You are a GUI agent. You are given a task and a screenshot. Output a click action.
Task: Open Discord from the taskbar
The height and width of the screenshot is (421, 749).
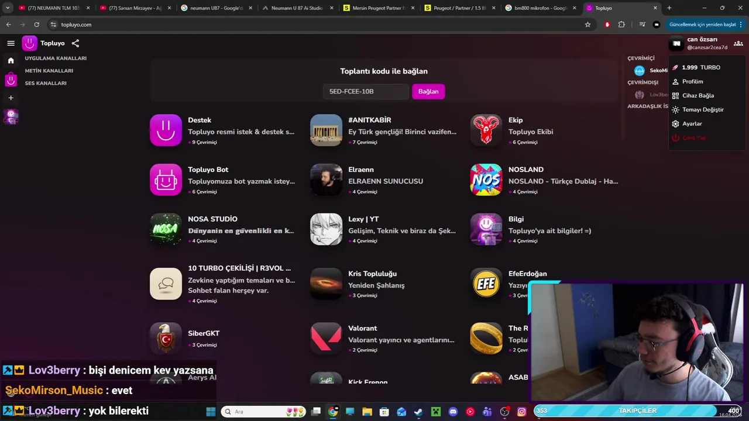point(453,412)
